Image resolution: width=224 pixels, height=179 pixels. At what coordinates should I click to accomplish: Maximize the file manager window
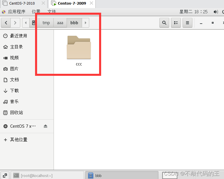[x=213, y=23]
